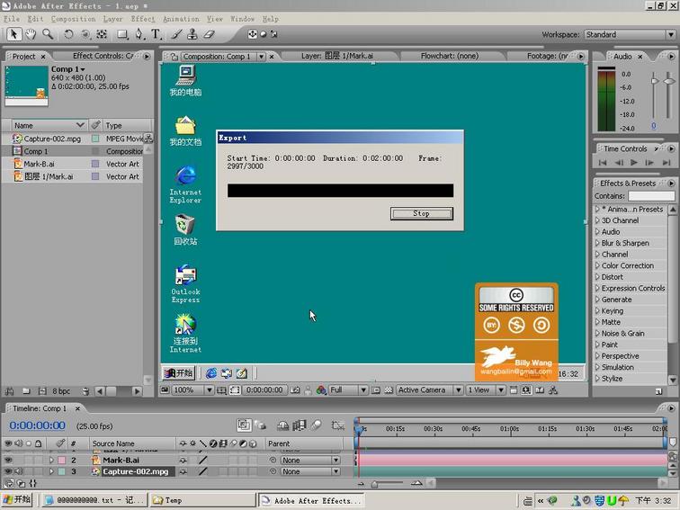Viewport: 680px width, 510px height.
Task: Select the Hand tool
Action: 31,34
